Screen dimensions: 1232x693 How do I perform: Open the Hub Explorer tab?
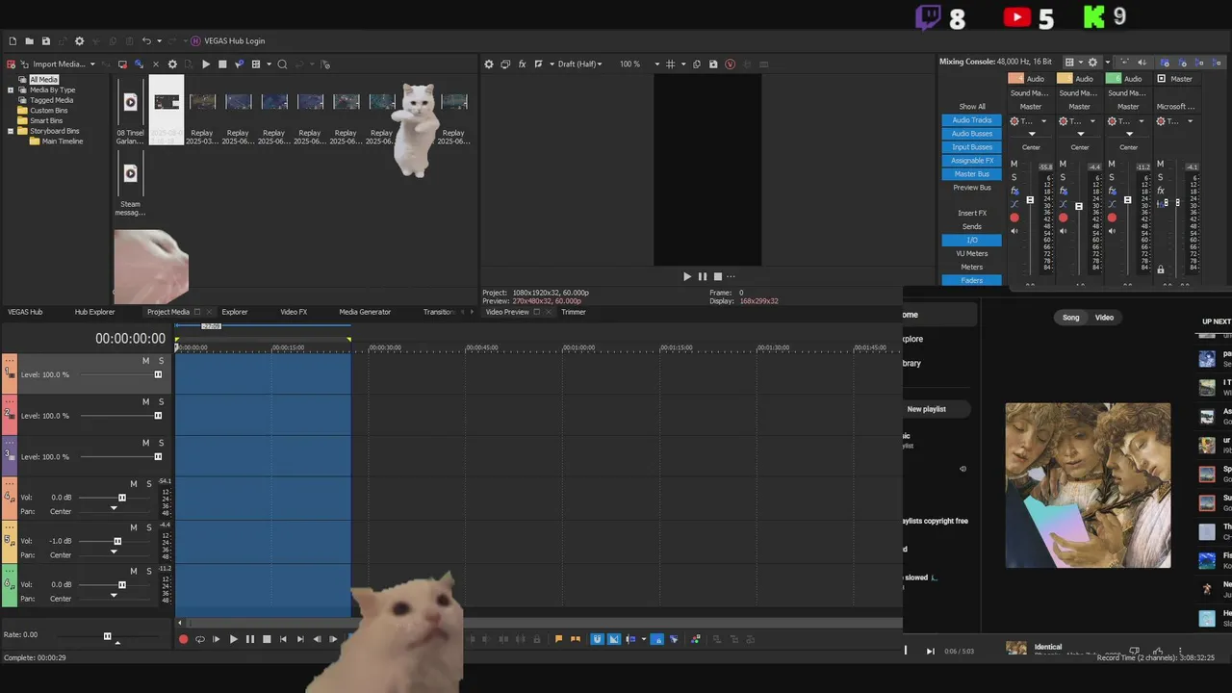pos(94,312)
